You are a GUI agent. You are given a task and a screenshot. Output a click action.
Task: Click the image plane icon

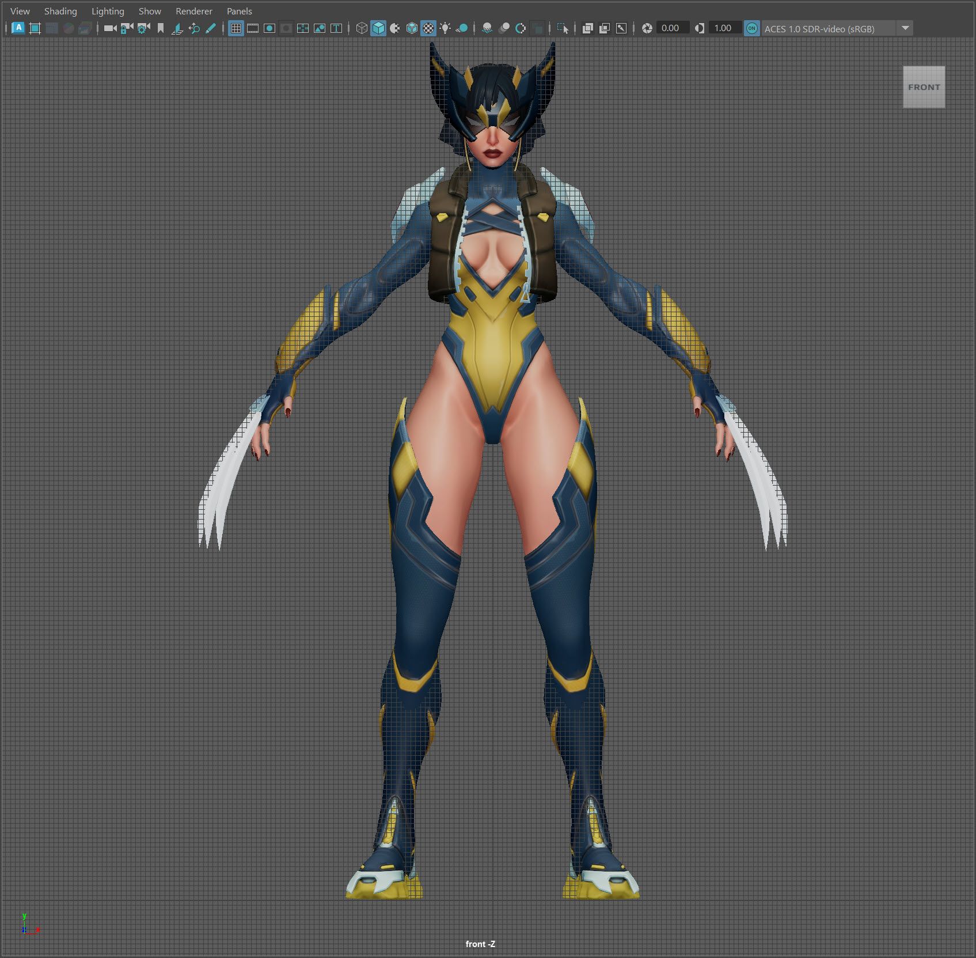177,28
